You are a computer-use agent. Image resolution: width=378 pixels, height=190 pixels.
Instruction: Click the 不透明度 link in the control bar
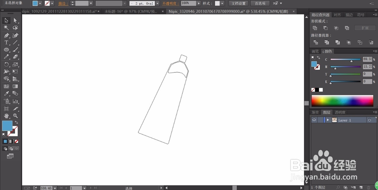click(x=171, y=4)
